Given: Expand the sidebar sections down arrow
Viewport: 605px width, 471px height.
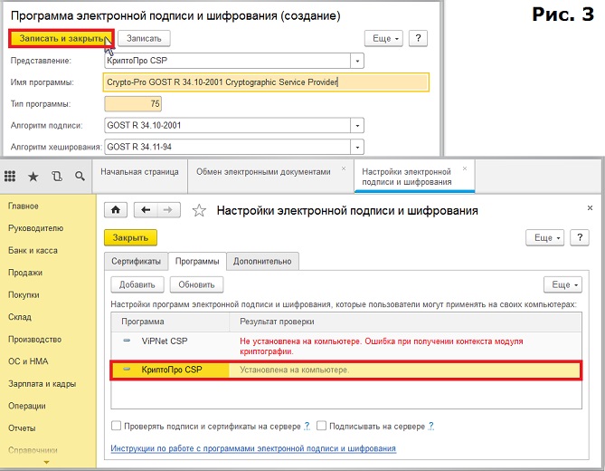Looking at the screenshot, I should 47,462.
